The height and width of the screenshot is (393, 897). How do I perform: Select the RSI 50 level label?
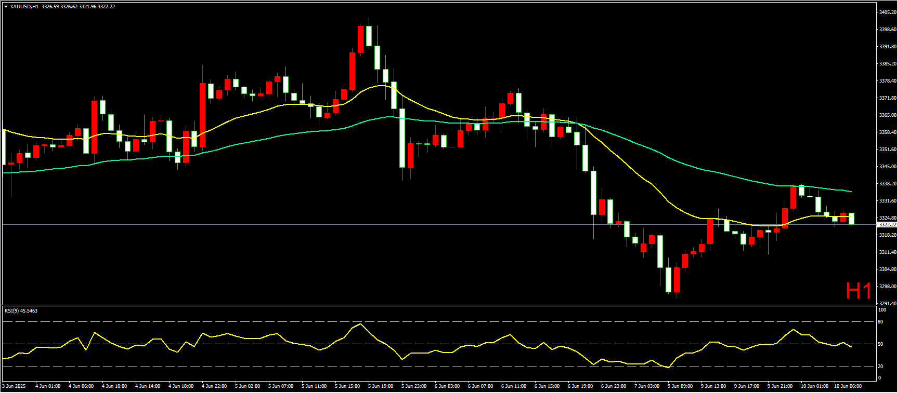point(880,344)
